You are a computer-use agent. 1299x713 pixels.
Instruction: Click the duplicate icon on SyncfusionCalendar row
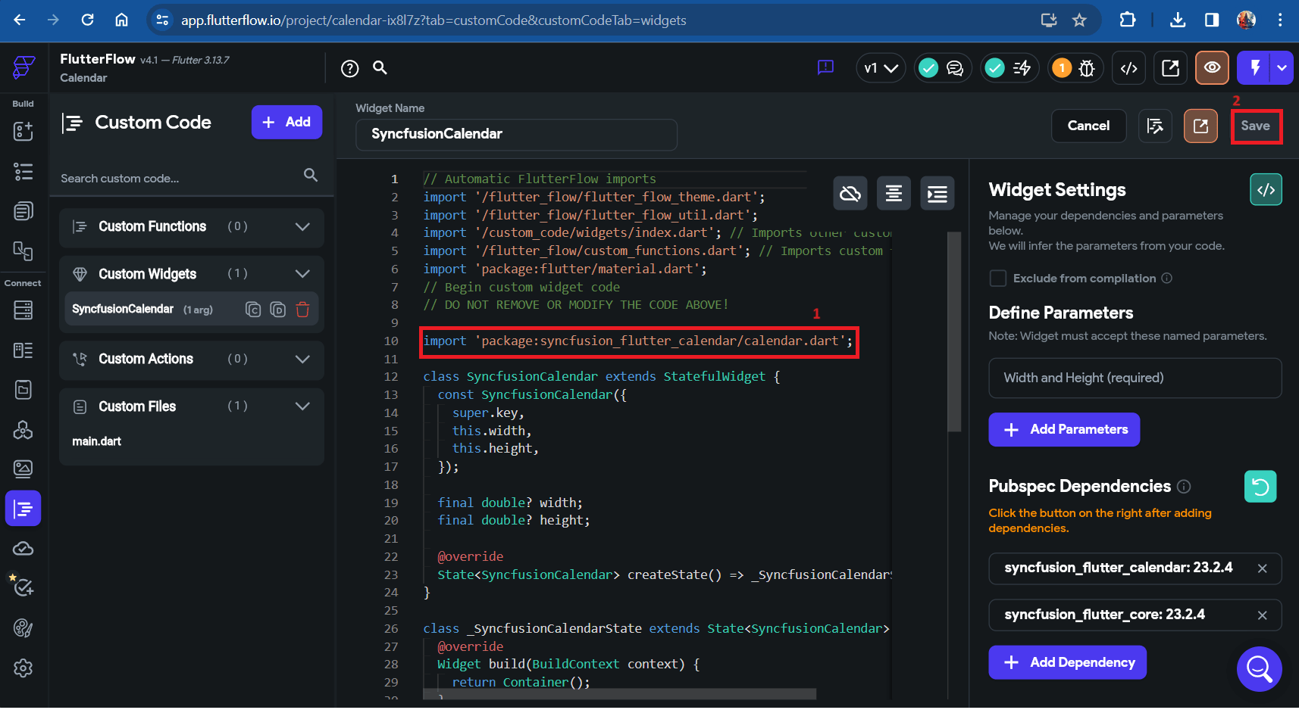278,310
